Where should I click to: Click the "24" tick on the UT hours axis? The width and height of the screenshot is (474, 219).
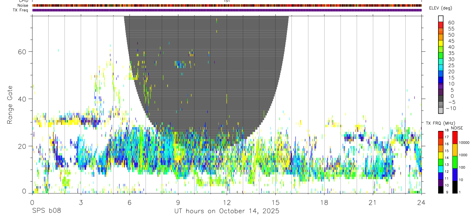click(x=421, y=202)
